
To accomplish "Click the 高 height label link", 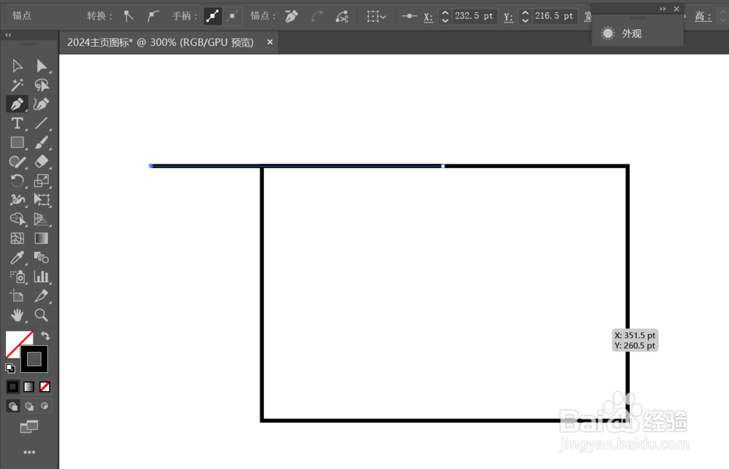I will point(703,17).
